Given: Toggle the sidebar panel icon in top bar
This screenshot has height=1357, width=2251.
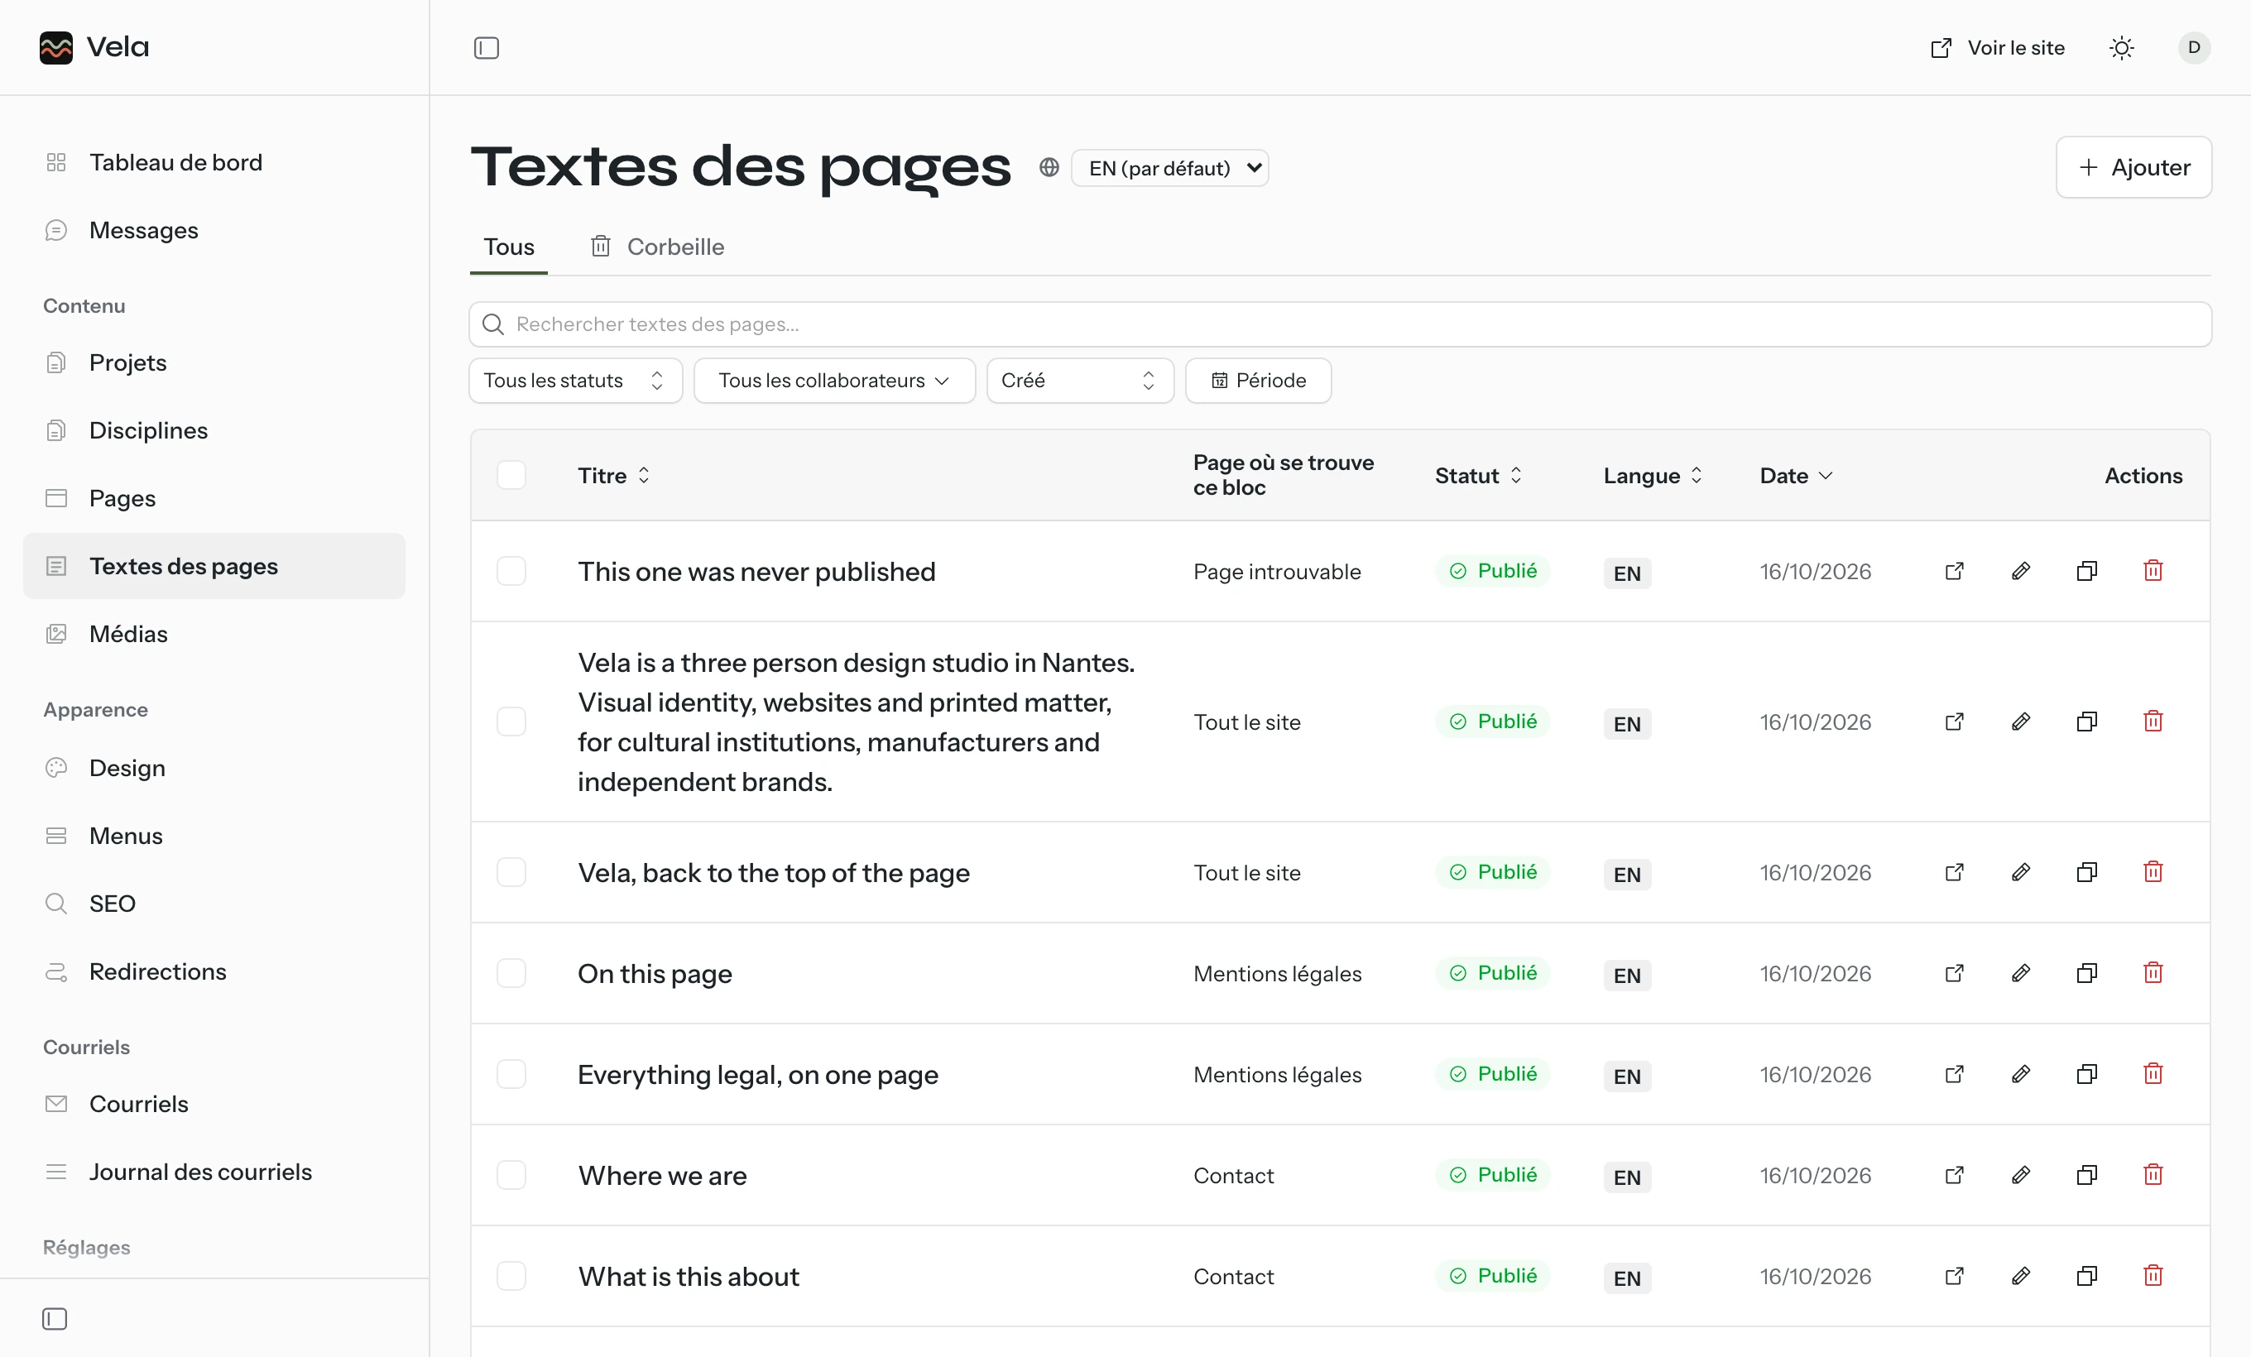Looking at the screenshot, I should coord(486,47).
